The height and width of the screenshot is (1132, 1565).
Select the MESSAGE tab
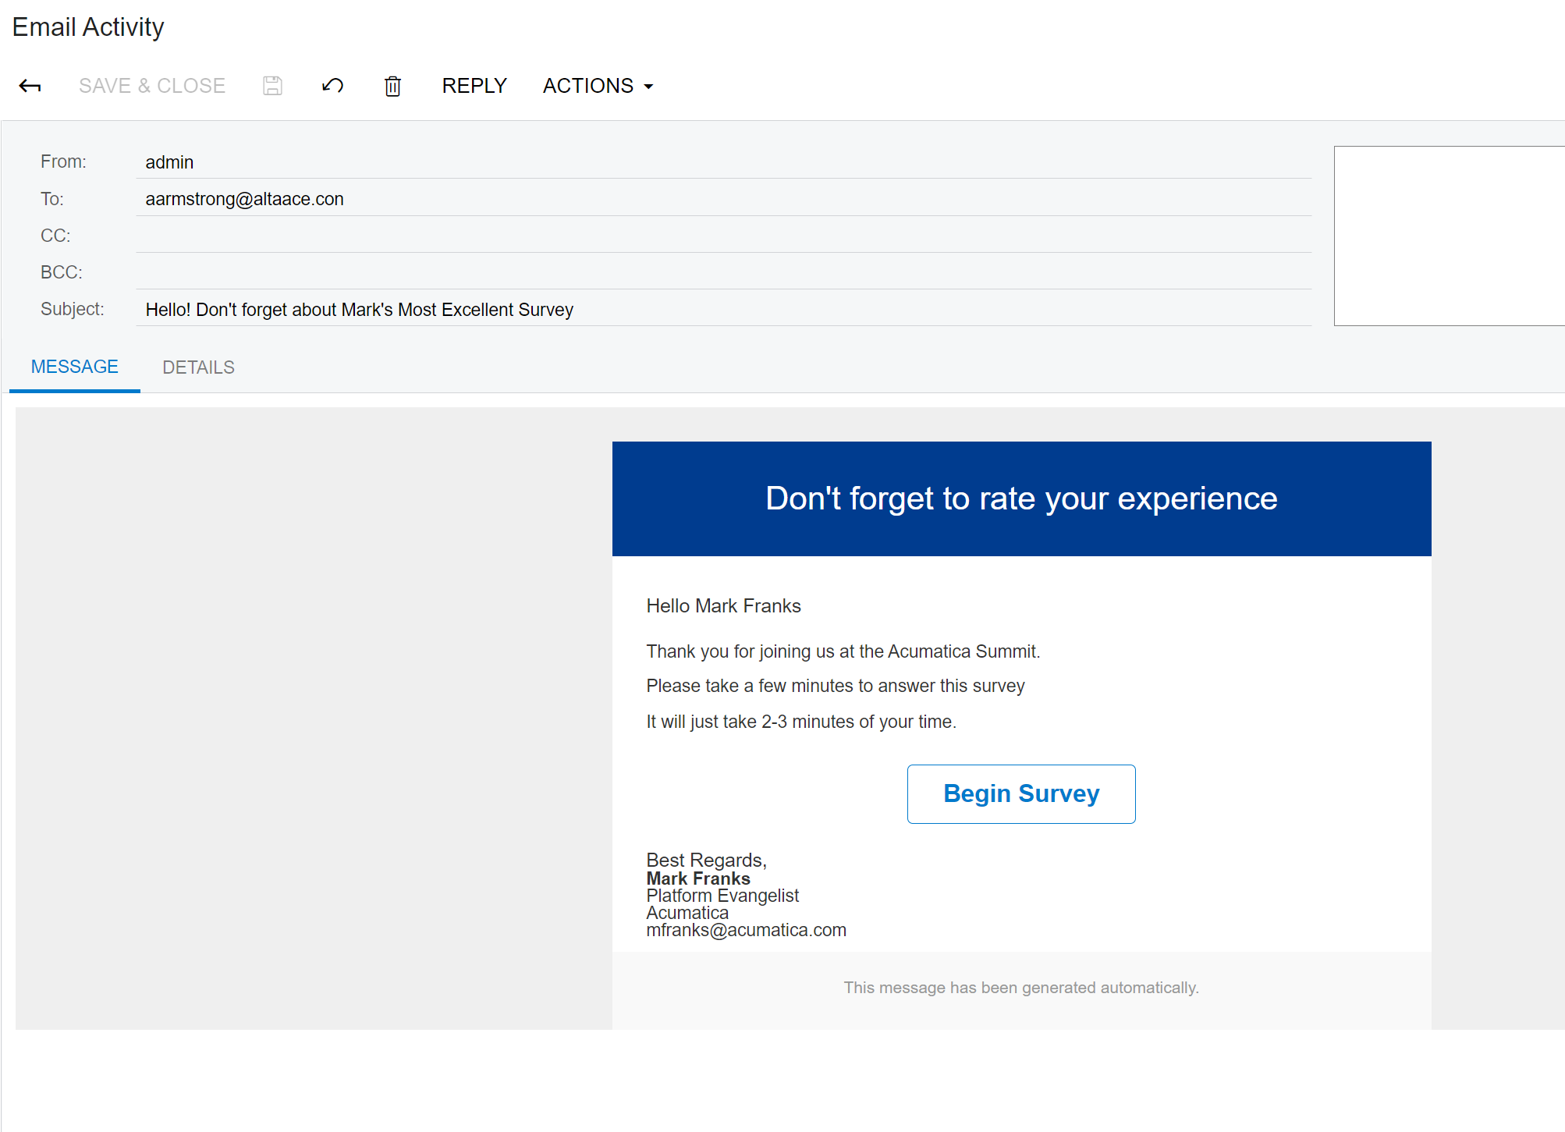(x=74, y=367)
